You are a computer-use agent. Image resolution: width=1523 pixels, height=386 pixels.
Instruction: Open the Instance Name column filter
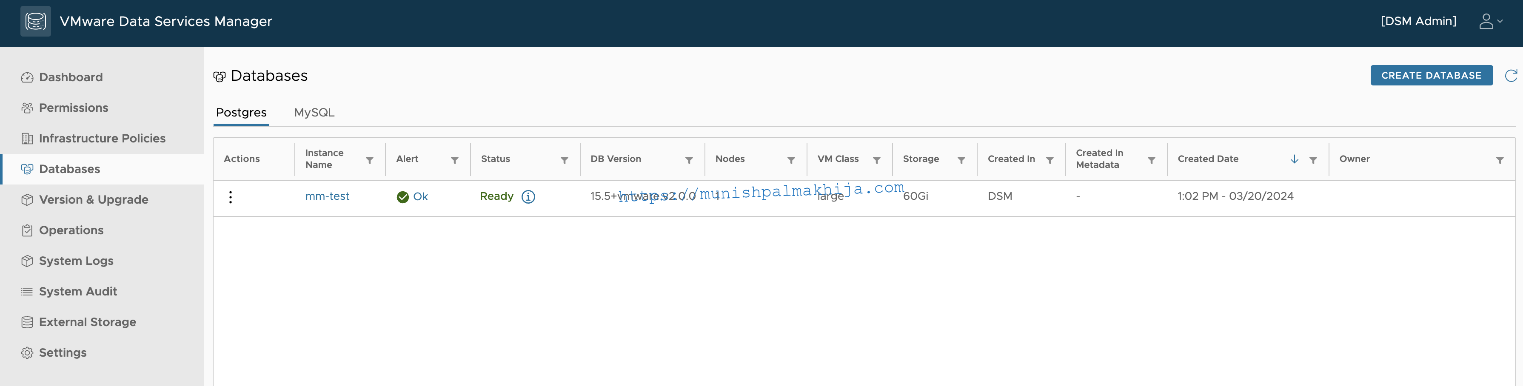[x=370, y=160]
